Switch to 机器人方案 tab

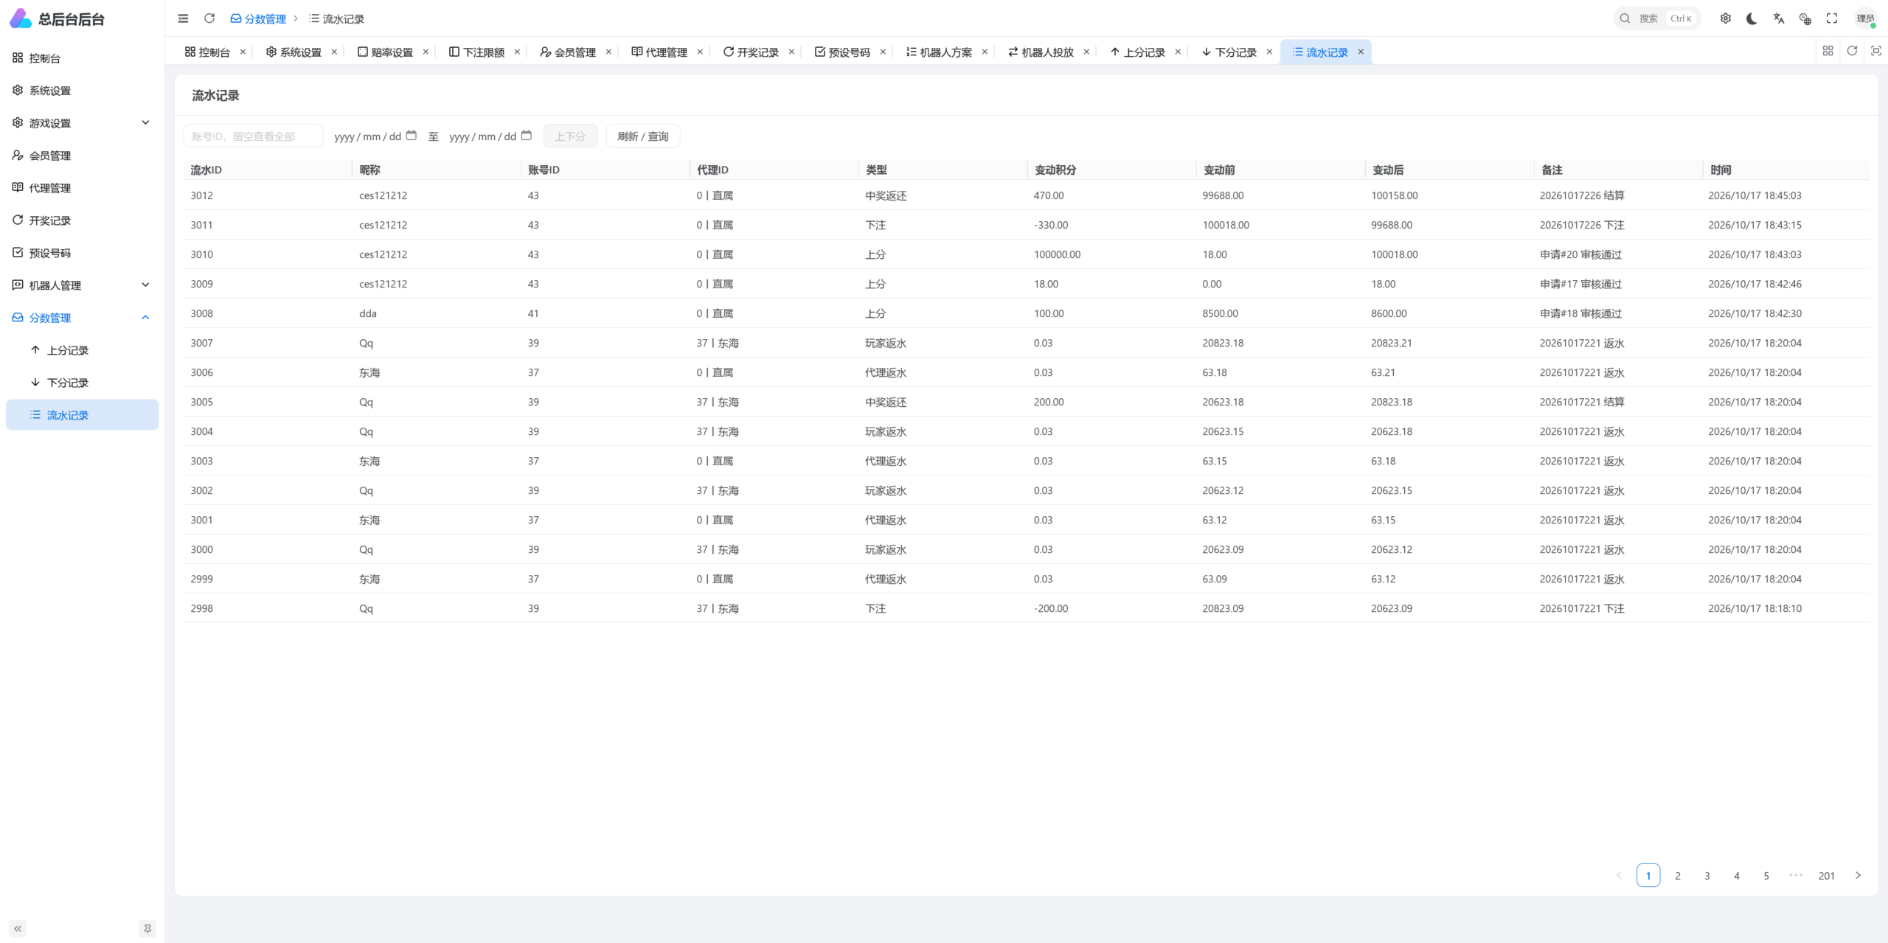[x=939, y=52]
